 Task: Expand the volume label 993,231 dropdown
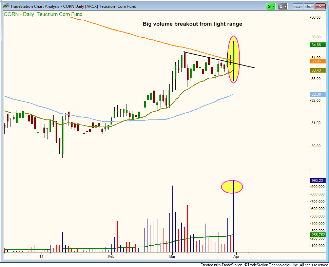point(317,180)
